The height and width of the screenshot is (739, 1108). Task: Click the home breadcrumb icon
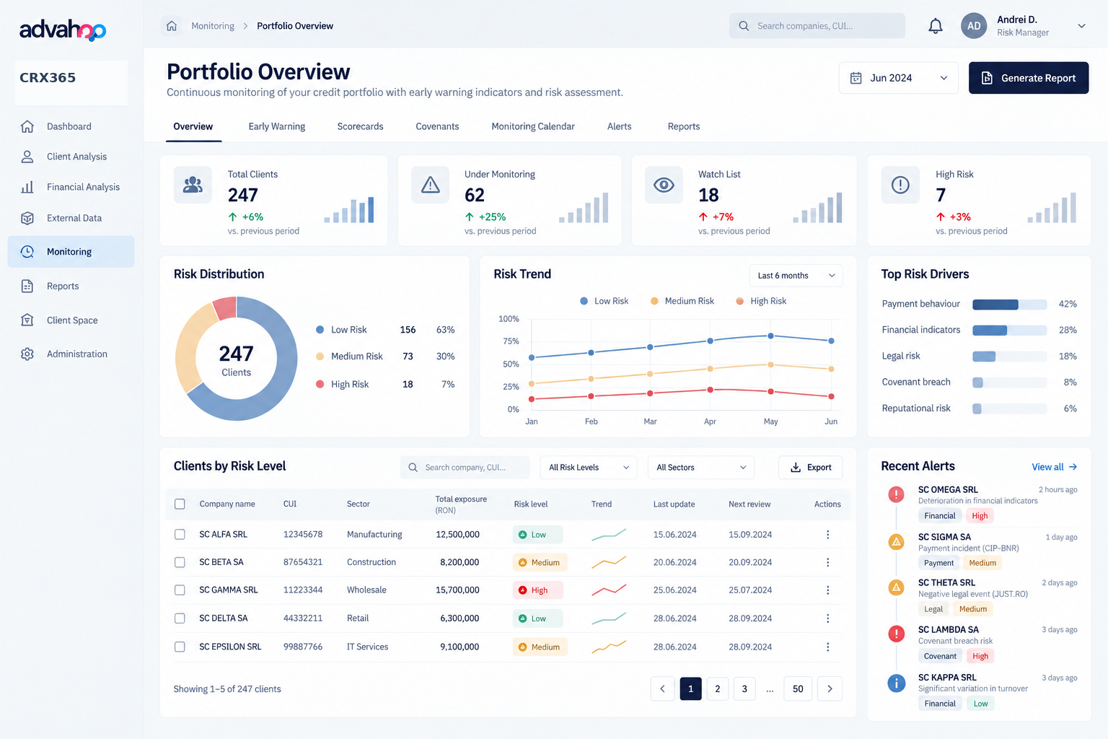click(172, 26)
